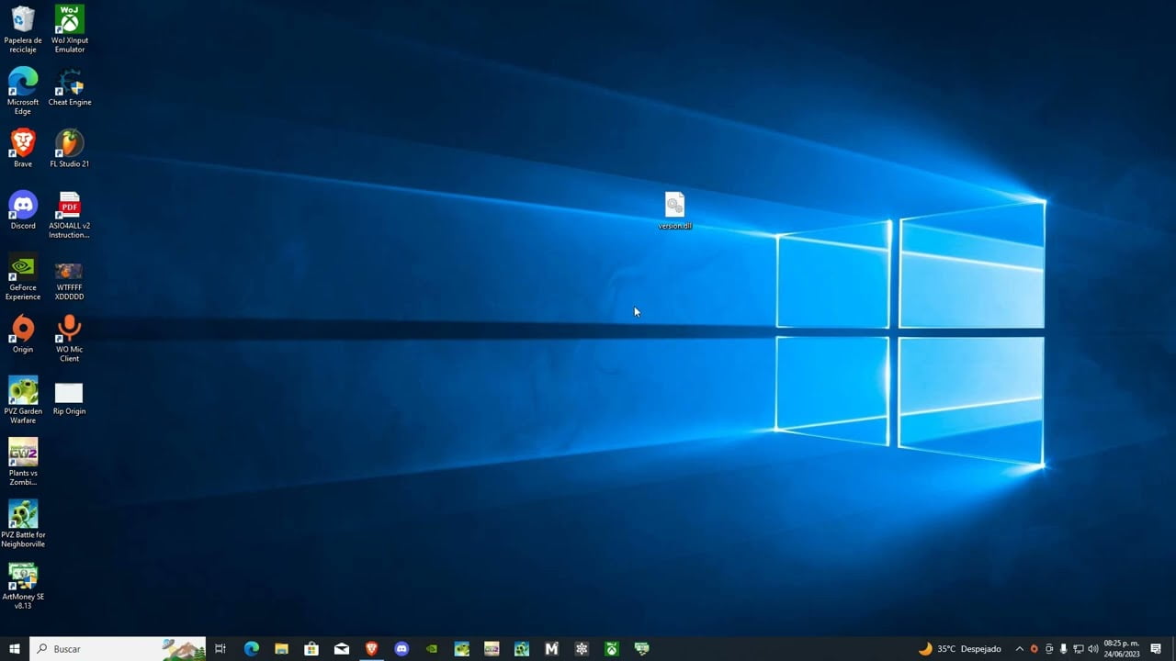Select the FL Studio 21 desktop shortcut

click(70, 149)
